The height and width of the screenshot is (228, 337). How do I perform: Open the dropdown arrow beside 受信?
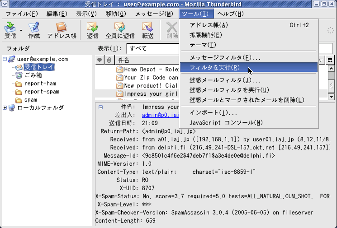21,30
